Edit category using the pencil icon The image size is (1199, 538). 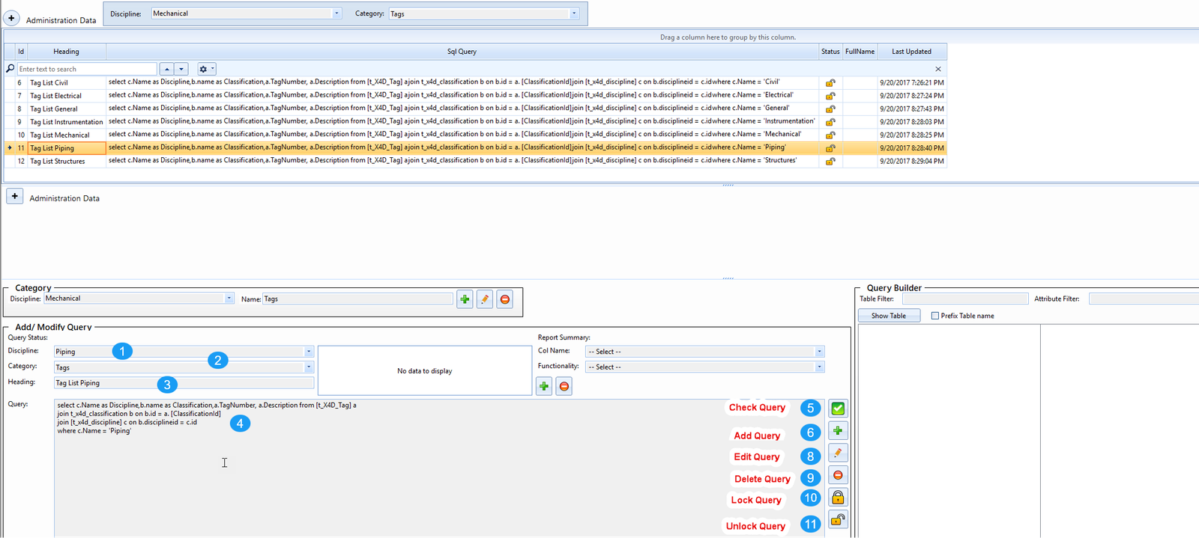(485, 299)
